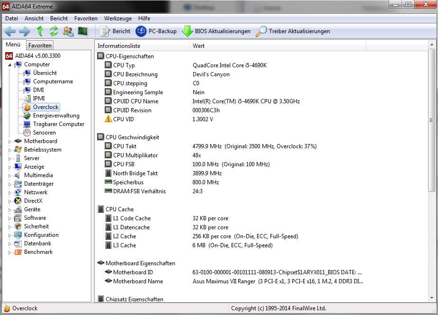
Task: Select the CPU Multiplikator row
Action: click(x=153, y=155)
